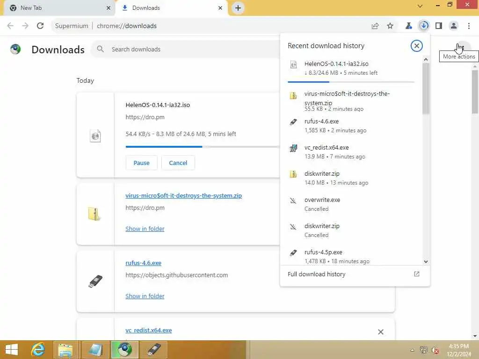
Task: Bookmark this page with the star icon
Action: click(390, 26)
